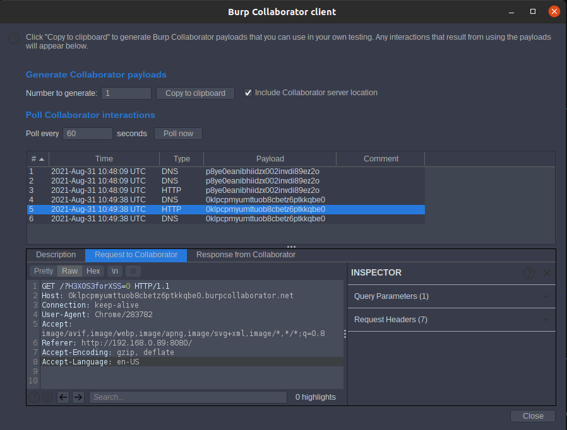Select Request to Collaborator tab
The image size is (567, 430).
coord(136,255)
